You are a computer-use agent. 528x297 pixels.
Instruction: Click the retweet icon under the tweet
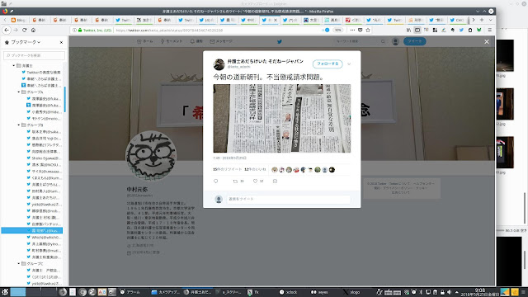[235, 181]
